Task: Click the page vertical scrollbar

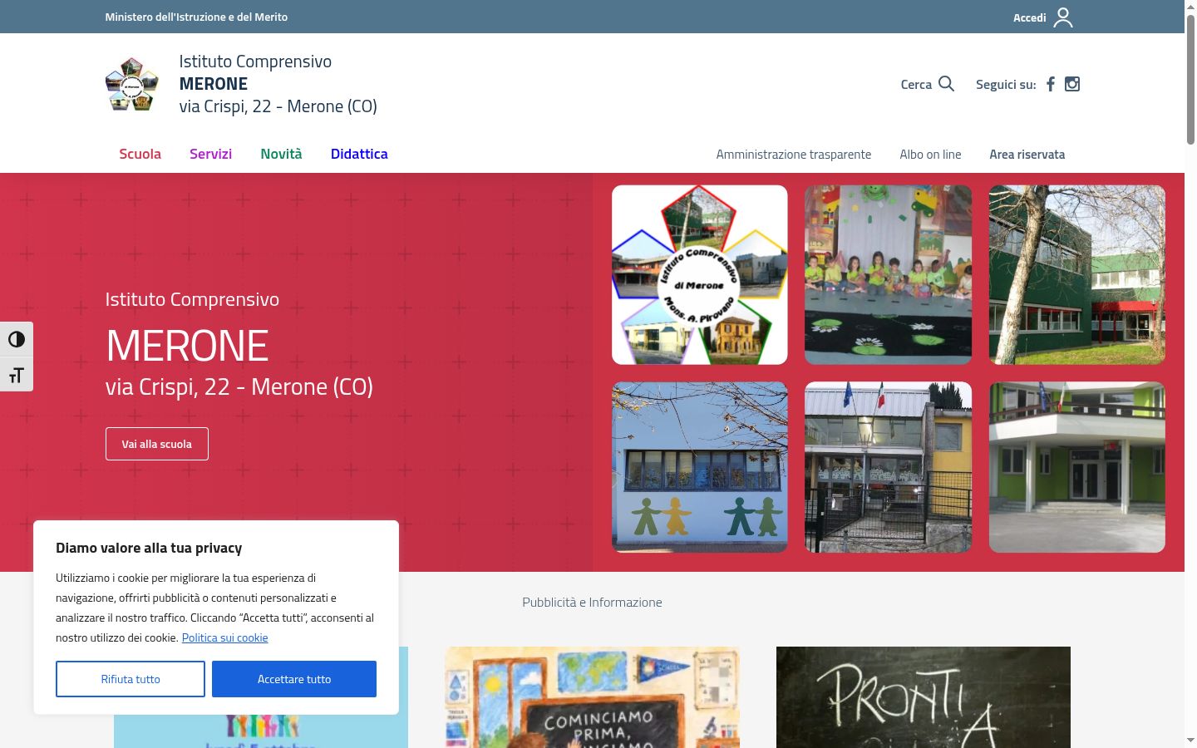Action: (1190, 374)
